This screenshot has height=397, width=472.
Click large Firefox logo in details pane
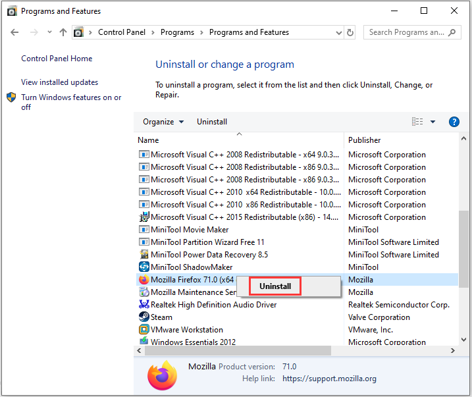(162, 375)
